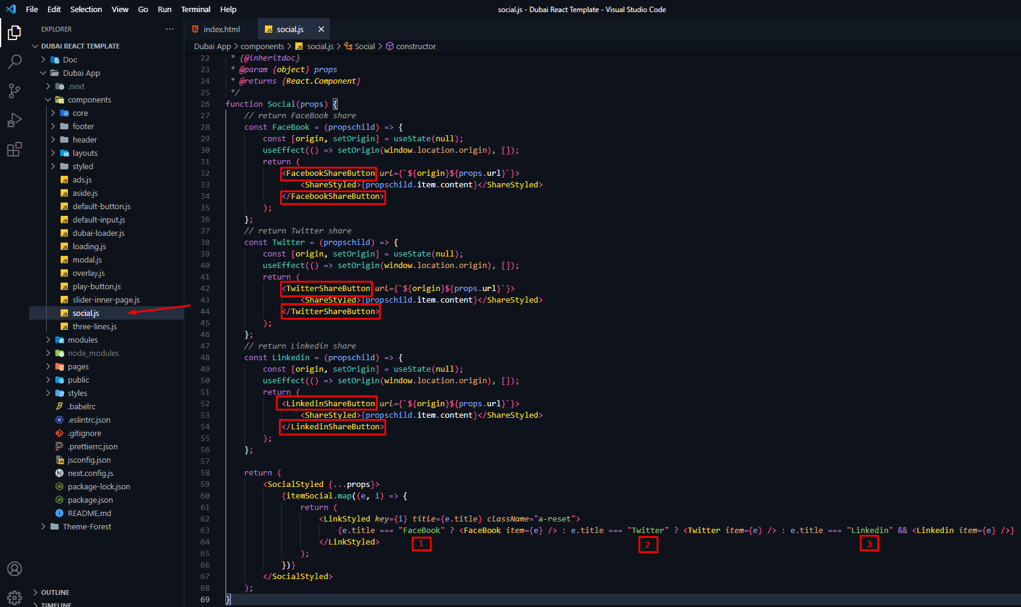The width and height of the screenshot is (1021, 607).
Task: Open the View menu
Action: [x=120, y=9]
